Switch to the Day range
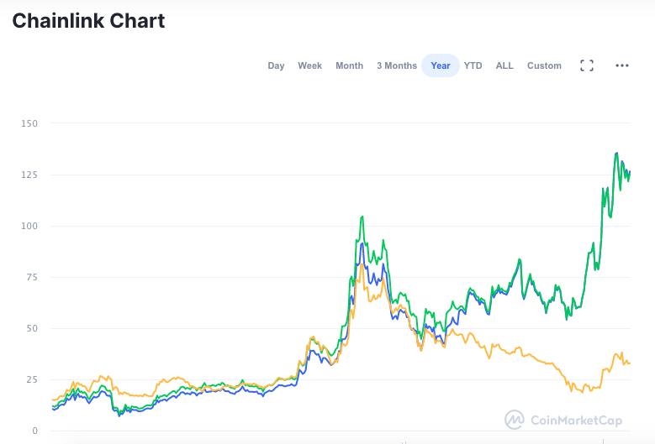The width and height of the screenshot is (655, 444). pos(276,65)
